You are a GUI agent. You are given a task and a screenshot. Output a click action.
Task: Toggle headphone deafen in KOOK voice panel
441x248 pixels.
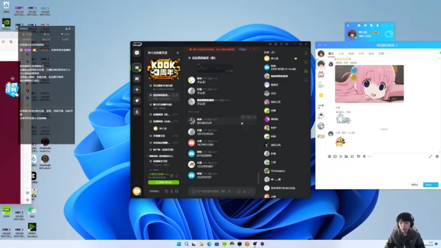pyautogui.click(x=176, y=191)
